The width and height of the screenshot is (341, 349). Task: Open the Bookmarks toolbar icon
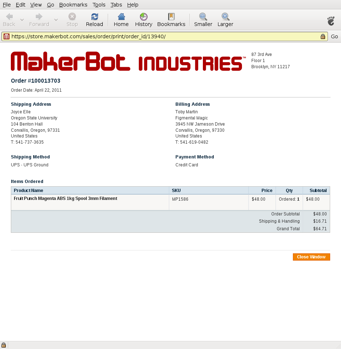171,17
